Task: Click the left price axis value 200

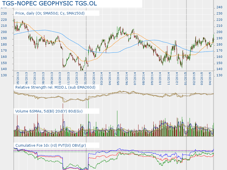Action: (x=4, y=32)
